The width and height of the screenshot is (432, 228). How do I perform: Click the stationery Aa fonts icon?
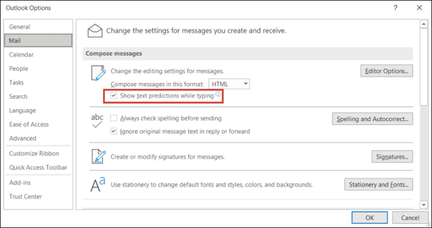coord(98,184)
